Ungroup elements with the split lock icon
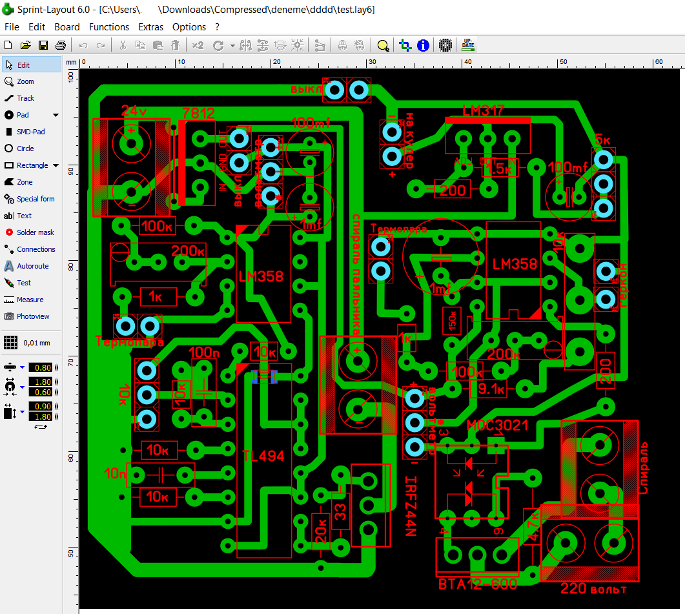Image resolution: width=685 pixels, height=614 pixels. coord(360,45)
